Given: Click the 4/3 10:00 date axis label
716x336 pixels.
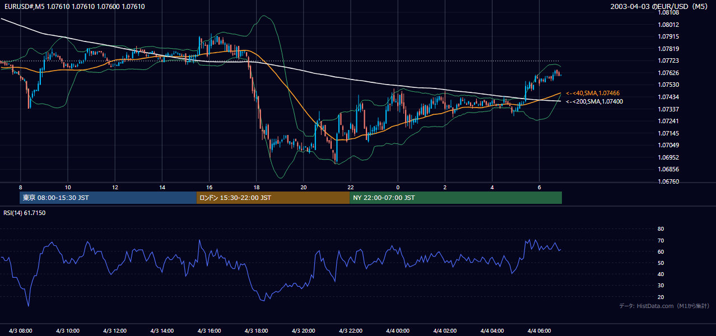Looking at the screenshot, I should tap(68, 330).
